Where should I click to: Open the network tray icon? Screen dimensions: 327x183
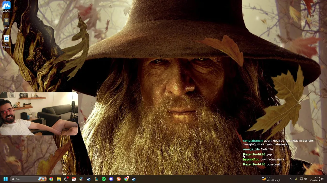[301, 179]
